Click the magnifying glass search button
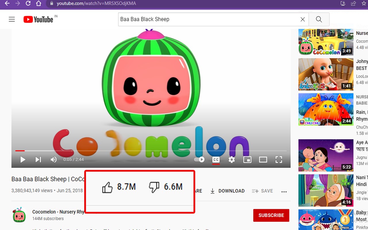The width and height of the screenshot is (368, 230). [319, 19]
